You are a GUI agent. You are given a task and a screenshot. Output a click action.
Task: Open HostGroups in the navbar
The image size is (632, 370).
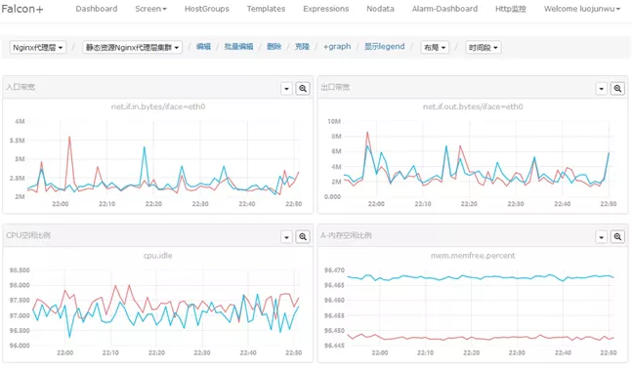[x=207, y=9]
